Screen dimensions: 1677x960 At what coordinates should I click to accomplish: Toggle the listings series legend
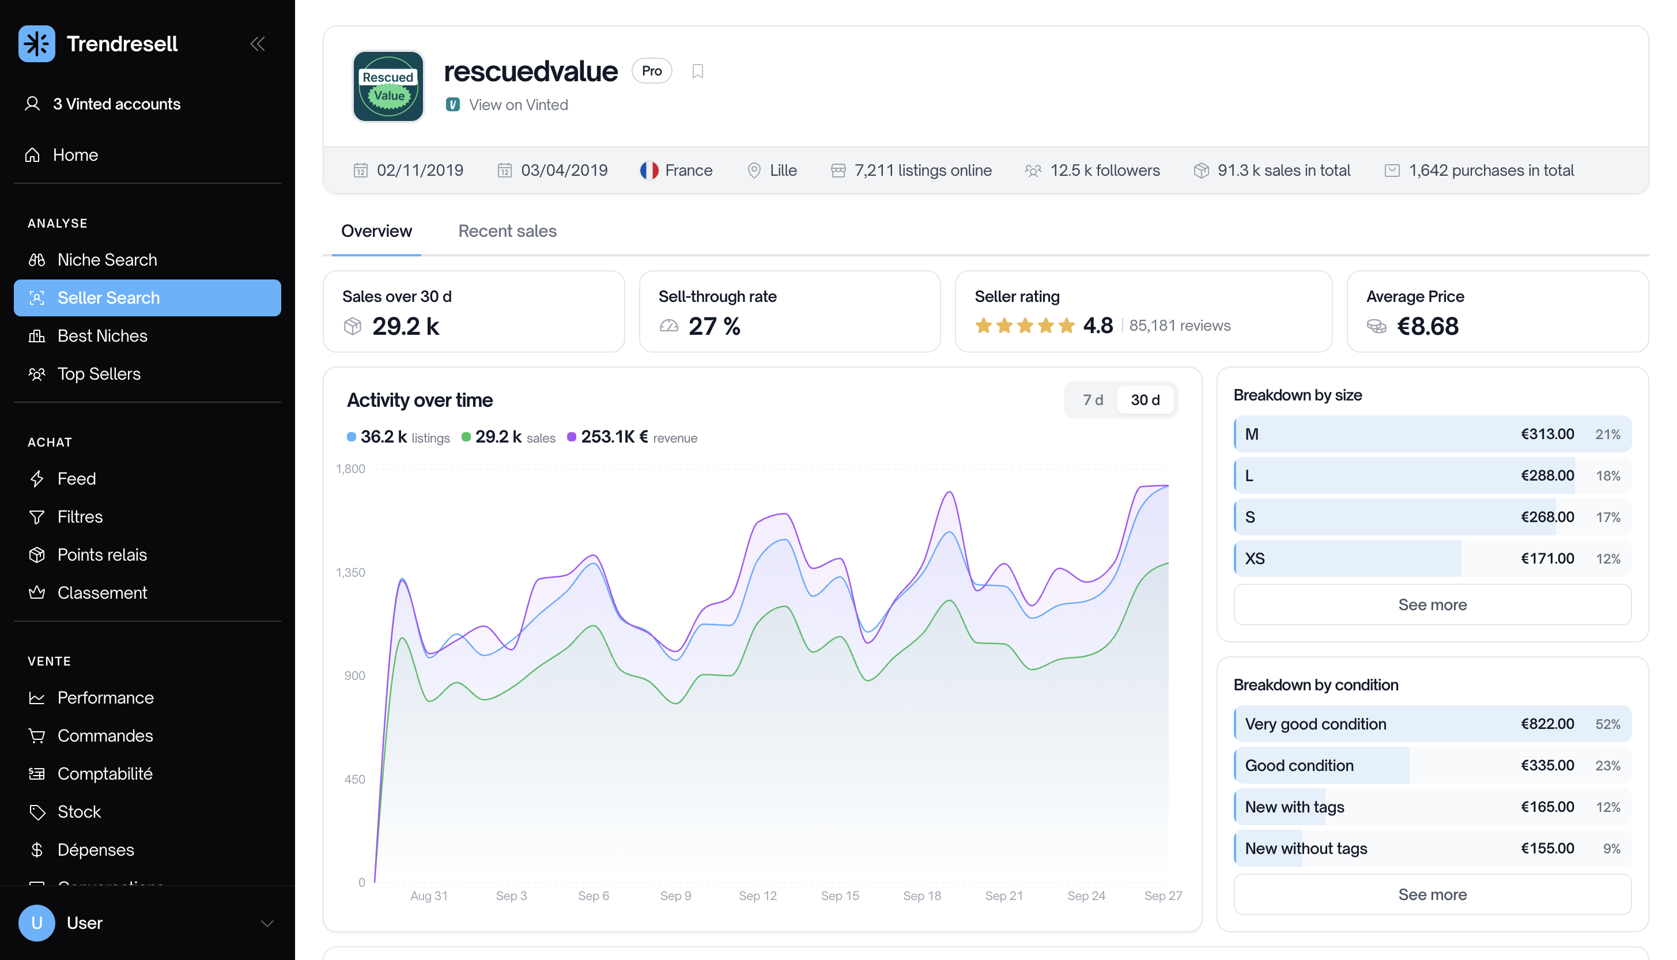point(398,437)
